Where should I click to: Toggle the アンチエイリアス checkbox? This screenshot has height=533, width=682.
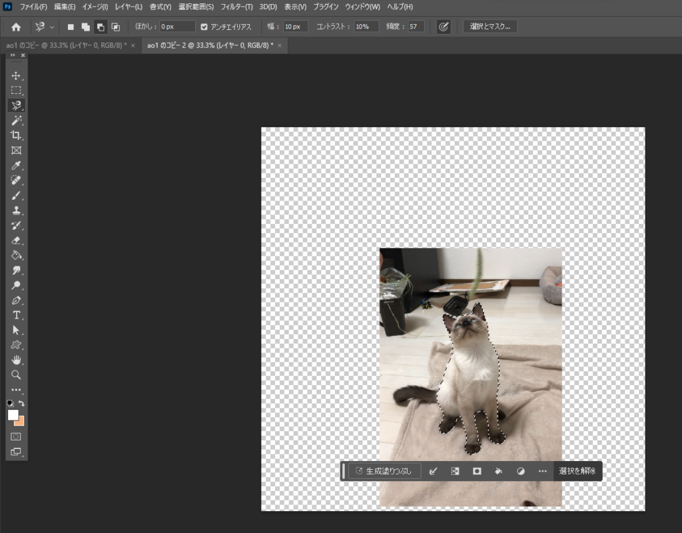tap(204, 27)
